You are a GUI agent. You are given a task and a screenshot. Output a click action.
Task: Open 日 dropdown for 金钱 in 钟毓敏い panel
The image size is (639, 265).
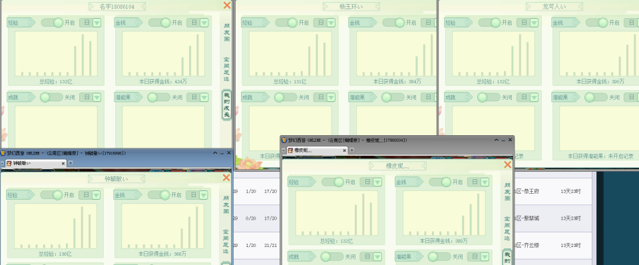[x=197, y=195]
